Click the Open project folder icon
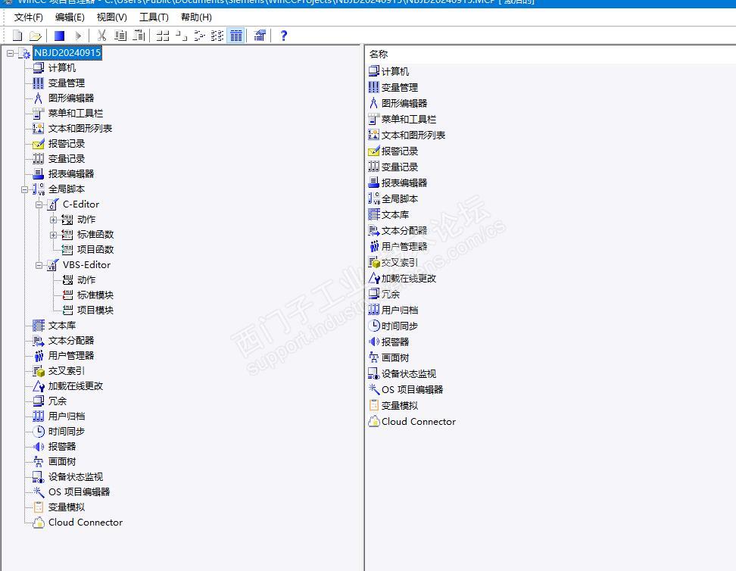 35,36
